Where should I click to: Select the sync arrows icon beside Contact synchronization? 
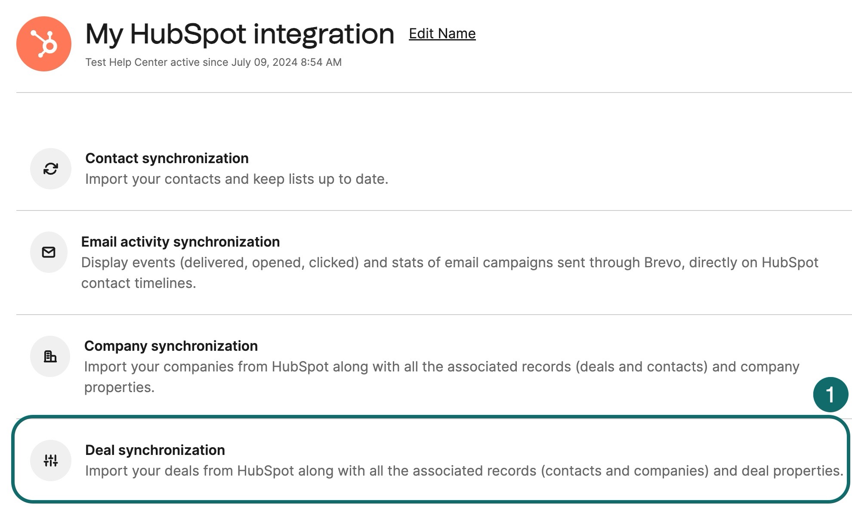coord(50,169)
